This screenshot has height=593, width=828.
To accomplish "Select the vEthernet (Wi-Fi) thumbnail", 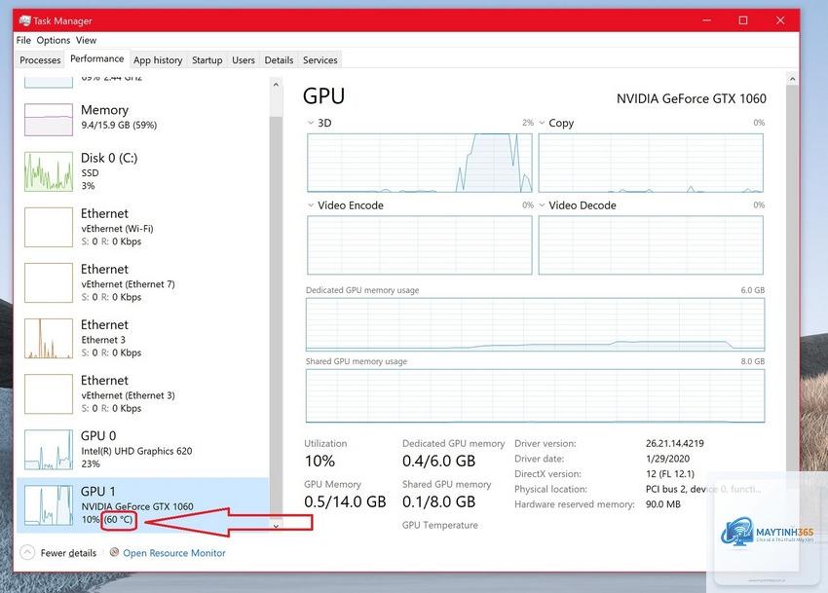I will point(49,227).
